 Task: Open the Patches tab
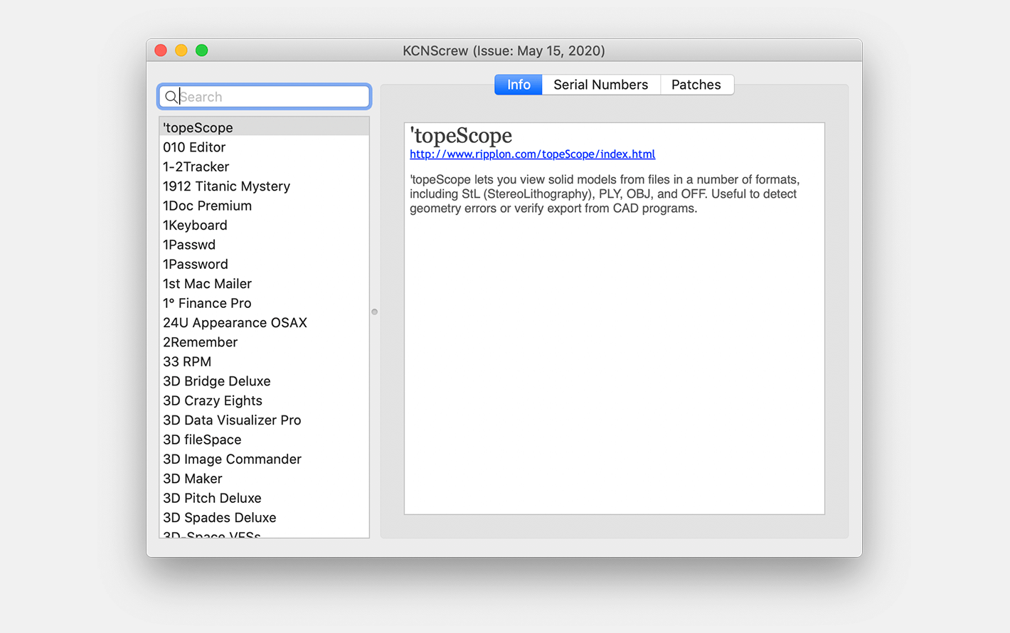(x=696, y=85)
